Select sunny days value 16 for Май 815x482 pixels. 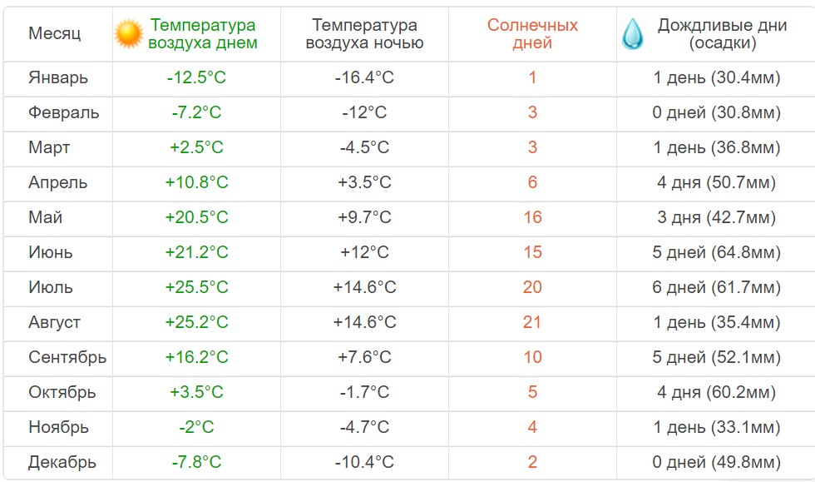(532, 217)
